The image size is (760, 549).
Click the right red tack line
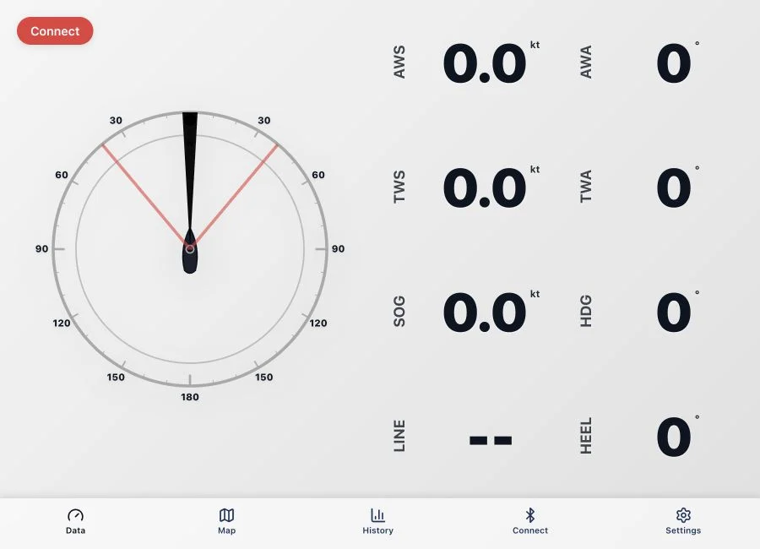(x=236, y=195)
